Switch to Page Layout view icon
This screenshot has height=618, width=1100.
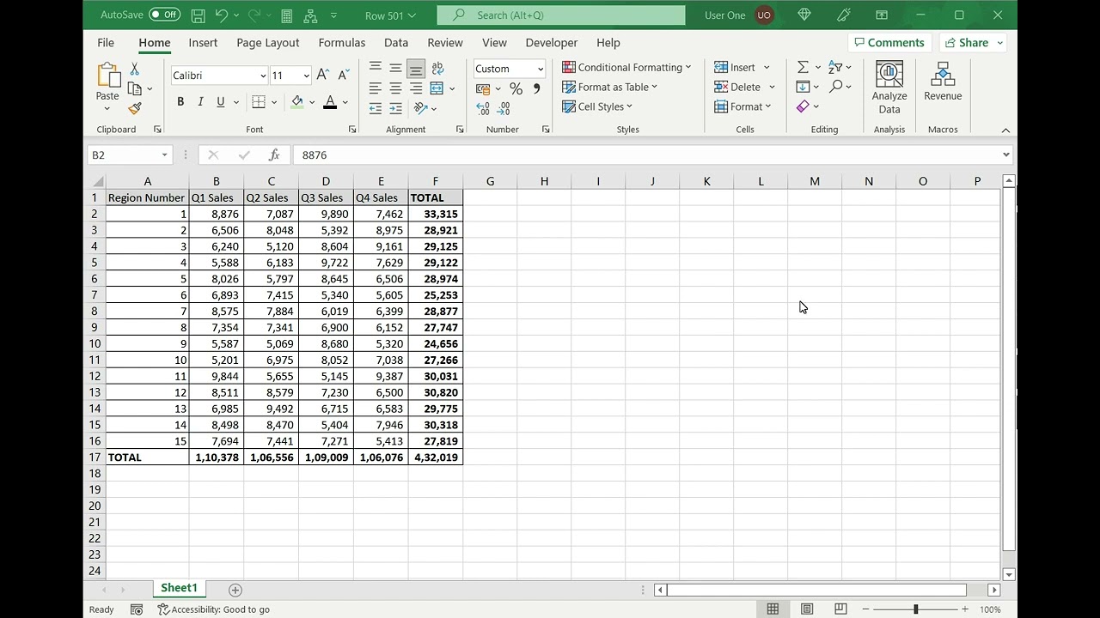point(807,609)
